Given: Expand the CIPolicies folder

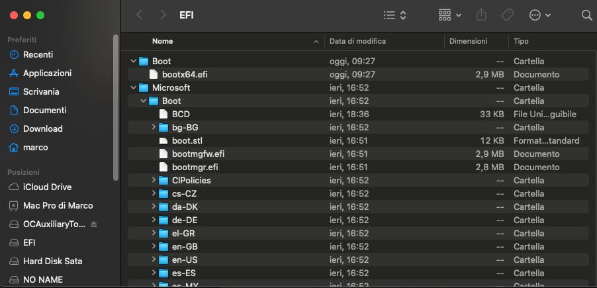Looking at the screenshot, I should pos(154,180).
